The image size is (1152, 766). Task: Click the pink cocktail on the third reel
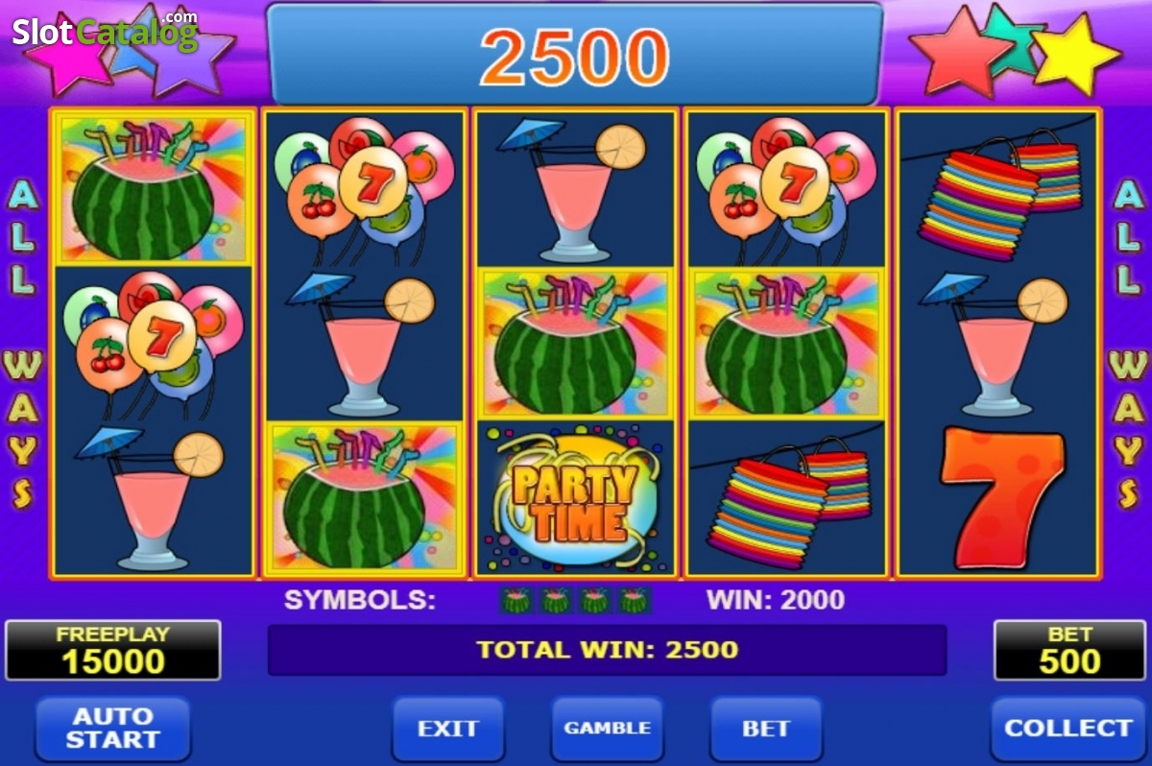tap(575, 189)
